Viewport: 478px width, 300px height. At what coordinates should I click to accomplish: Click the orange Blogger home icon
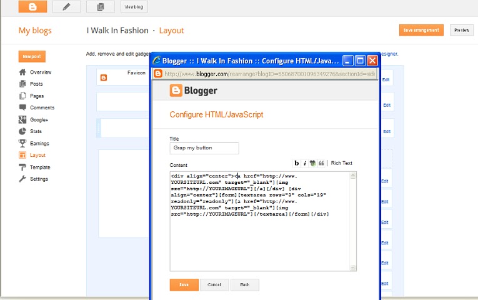(x=32, y=6)
